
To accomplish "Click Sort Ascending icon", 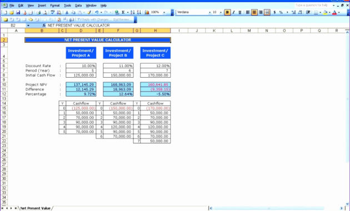I will 132,12.
